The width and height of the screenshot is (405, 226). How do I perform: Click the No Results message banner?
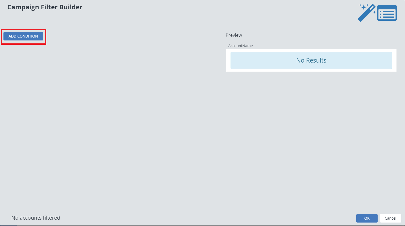point(311,60)
